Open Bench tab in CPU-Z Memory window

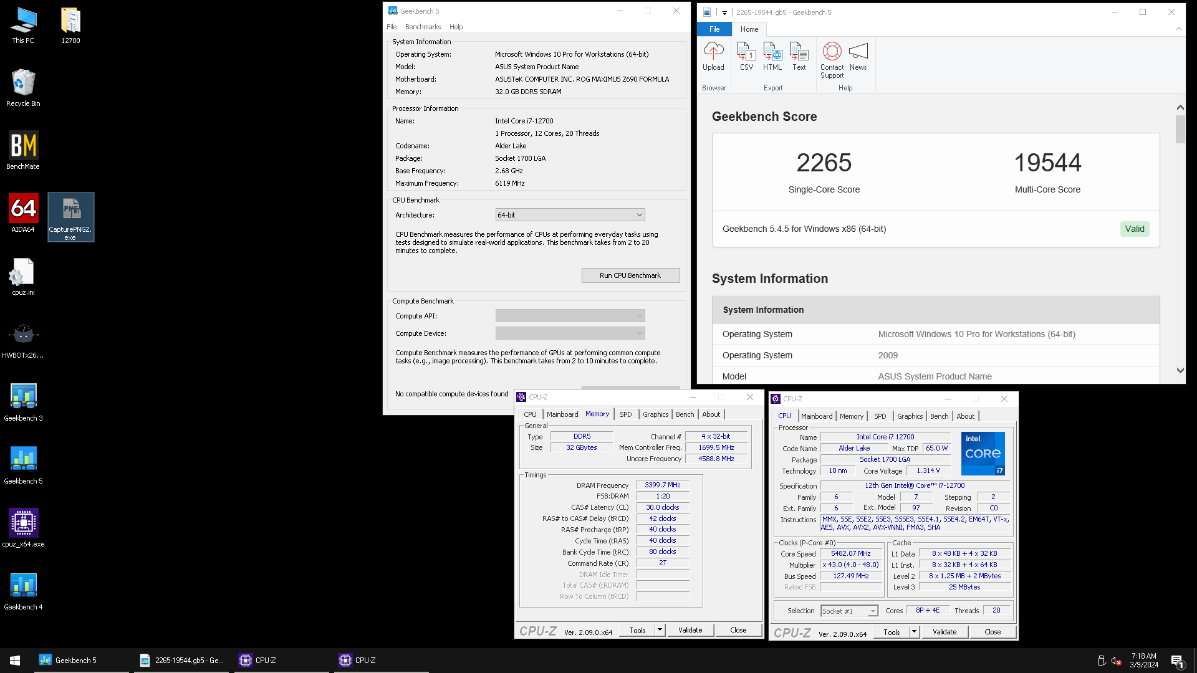click(x=685, y=414)
